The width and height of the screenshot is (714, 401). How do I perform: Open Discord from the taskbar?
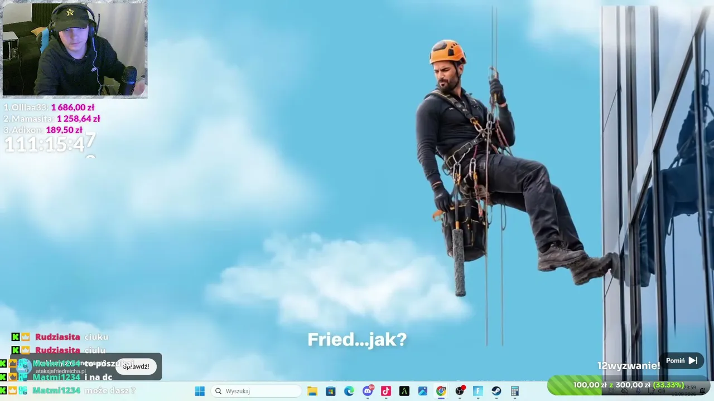point(368,391)
